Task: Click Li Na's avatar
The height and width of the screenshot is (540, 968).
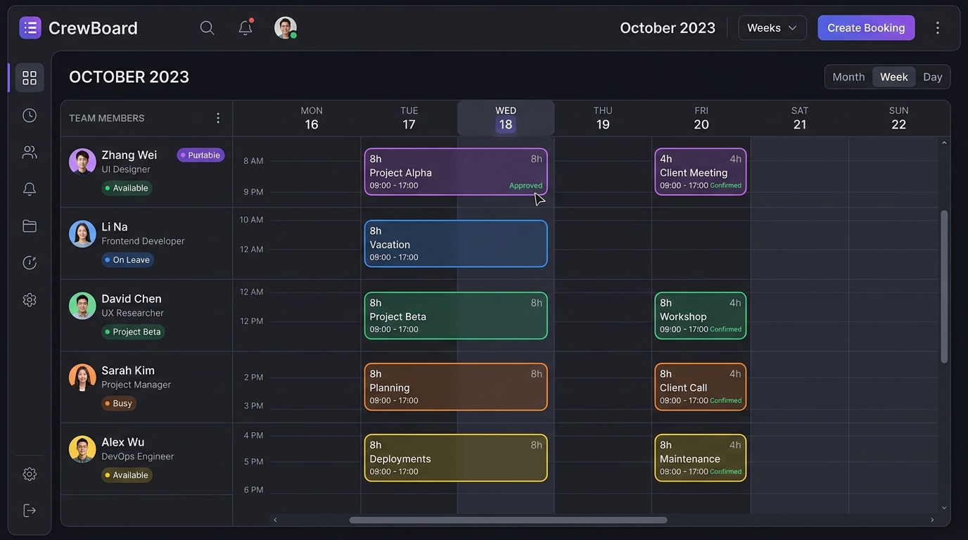Action: click(x=82, y=233)
